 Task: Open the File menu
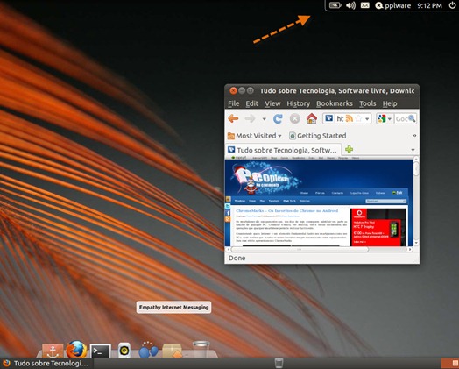pos(233,103)
